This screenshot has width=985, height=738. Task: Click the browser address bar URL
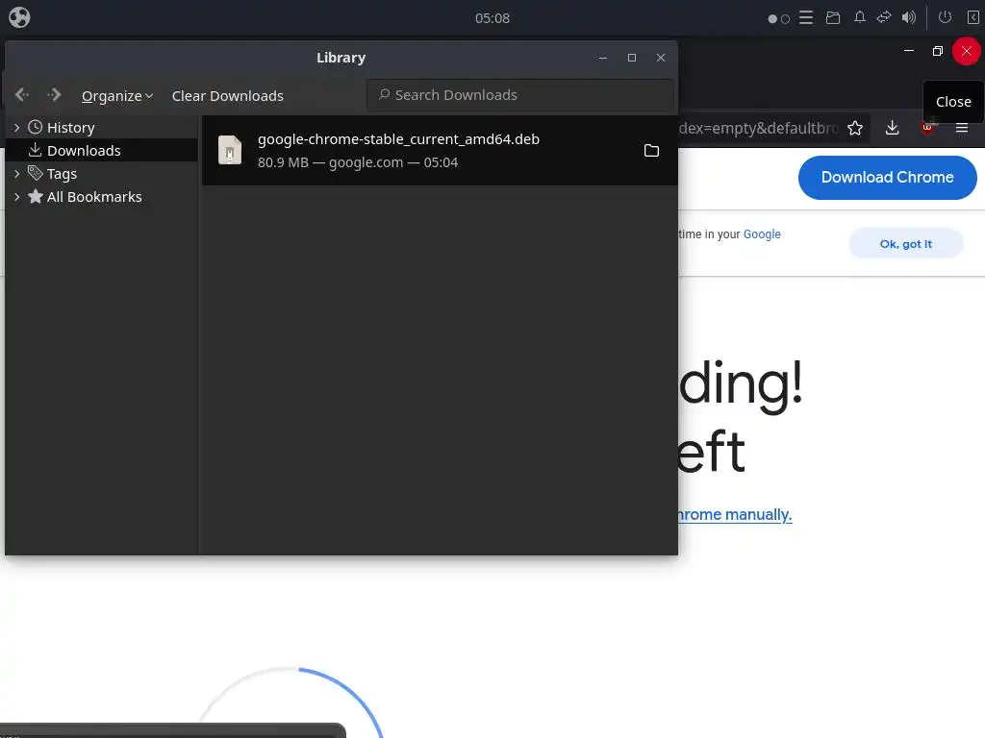(x=759, y=128)
